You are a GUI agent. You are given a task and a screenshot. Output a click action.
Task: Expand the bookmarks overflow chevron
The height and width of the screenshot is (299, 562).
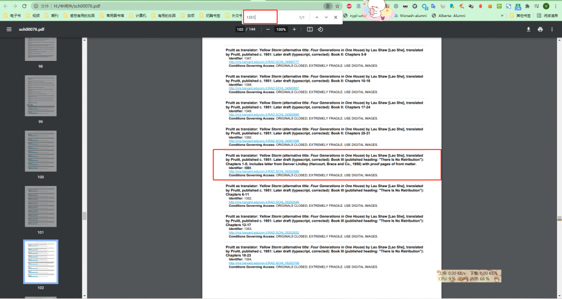point(502,16)
